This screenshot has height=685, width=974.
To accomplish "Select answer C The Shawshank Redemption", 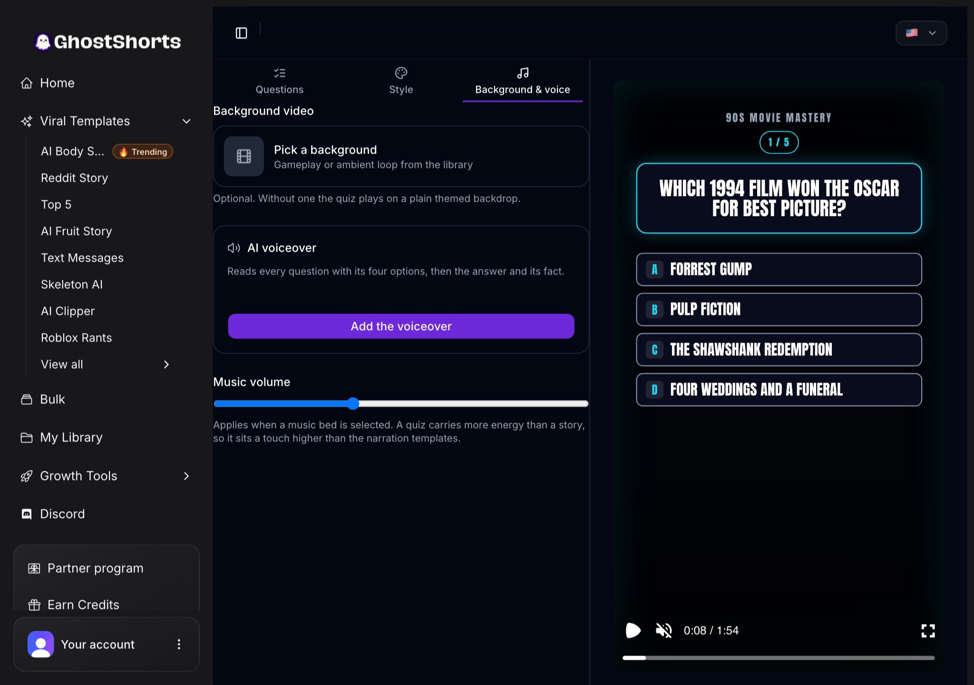I will [x=779, y=350].
